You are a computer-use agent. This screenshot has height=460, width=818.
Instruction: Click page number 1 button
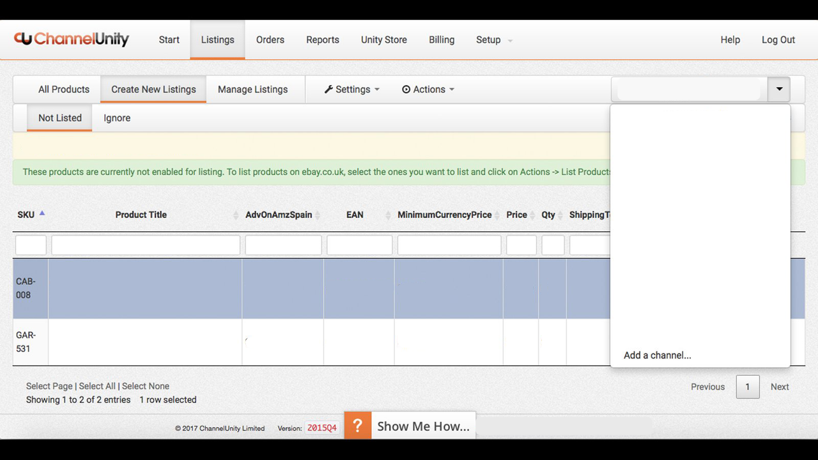point(748,387)
